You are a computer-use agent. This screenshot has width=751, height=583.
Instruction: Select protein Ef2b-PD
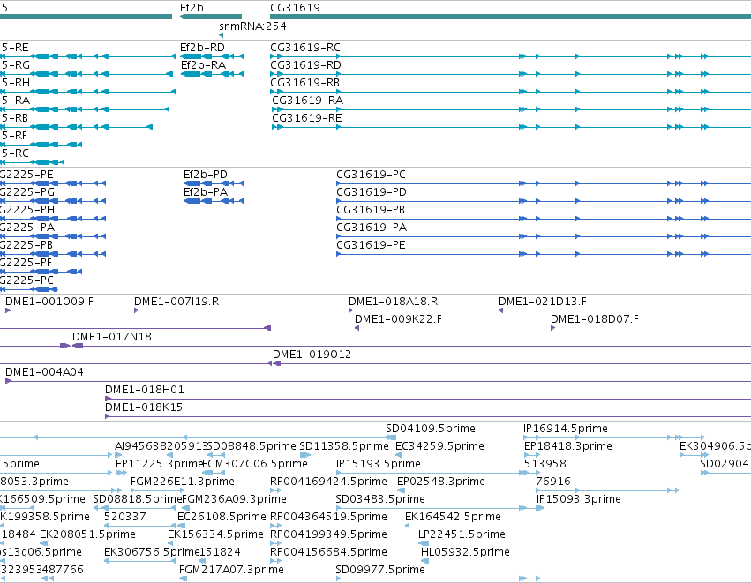tap(206, 175)
